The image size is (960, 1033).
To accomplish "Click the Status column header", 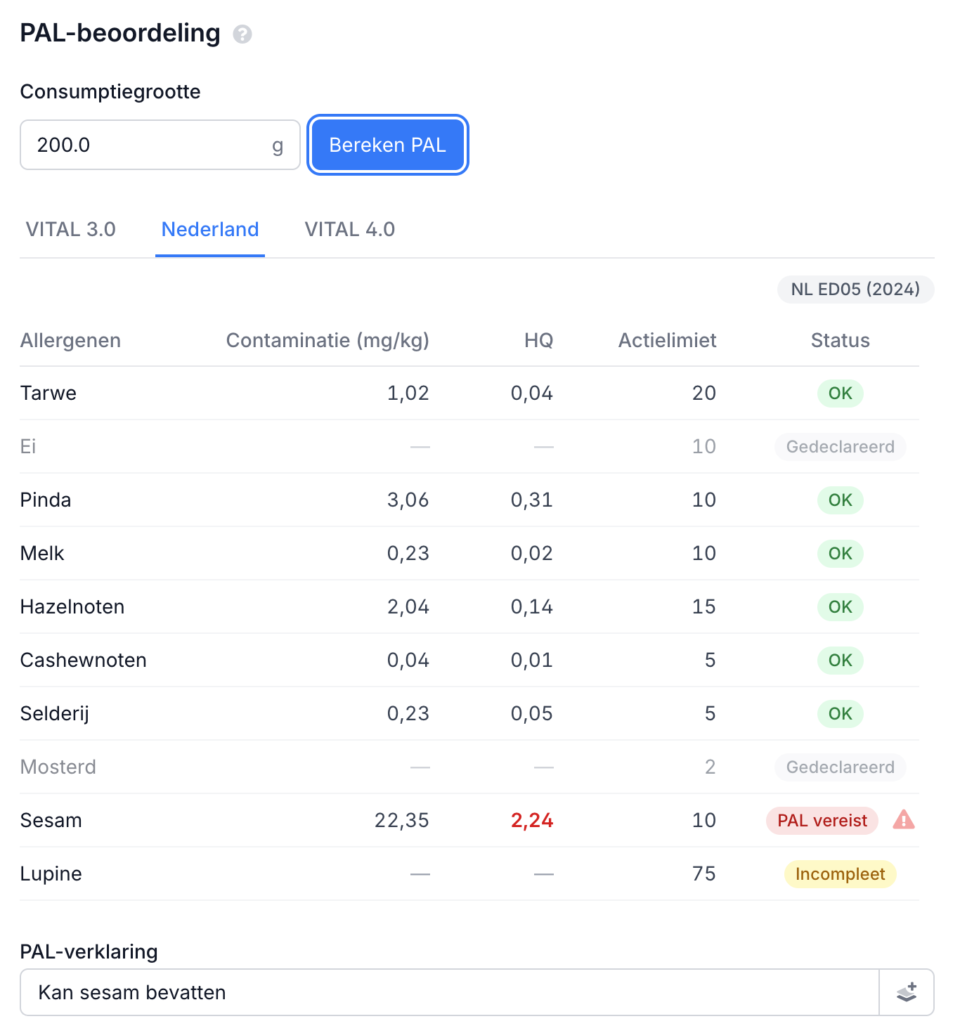I will tap(840, 341).
